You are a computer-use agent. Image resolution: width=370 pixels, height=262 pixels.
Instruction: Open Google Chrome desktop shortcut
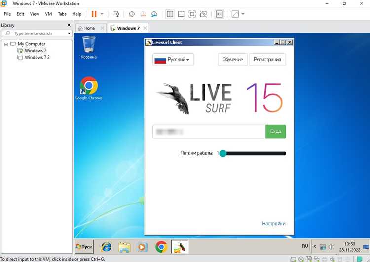88,88
